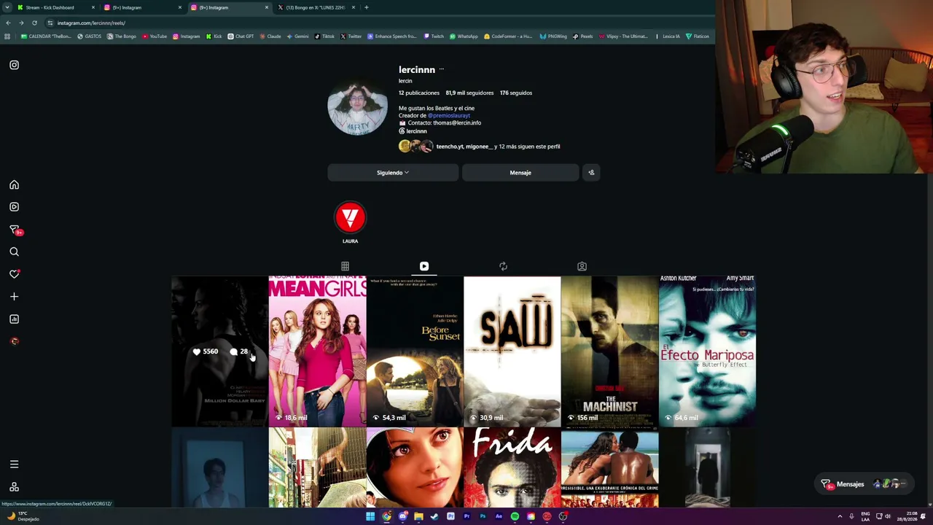Screen dimensions: 933x525
Task: Open the Windows Start menu
Action: 370,516
